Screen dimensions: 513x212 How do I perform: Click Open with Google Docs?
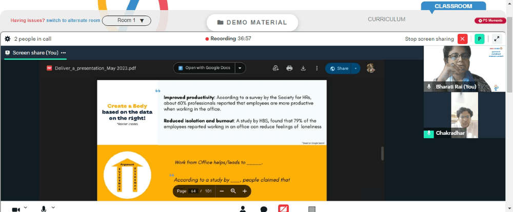pyautogui.click(x=204, y=68)
